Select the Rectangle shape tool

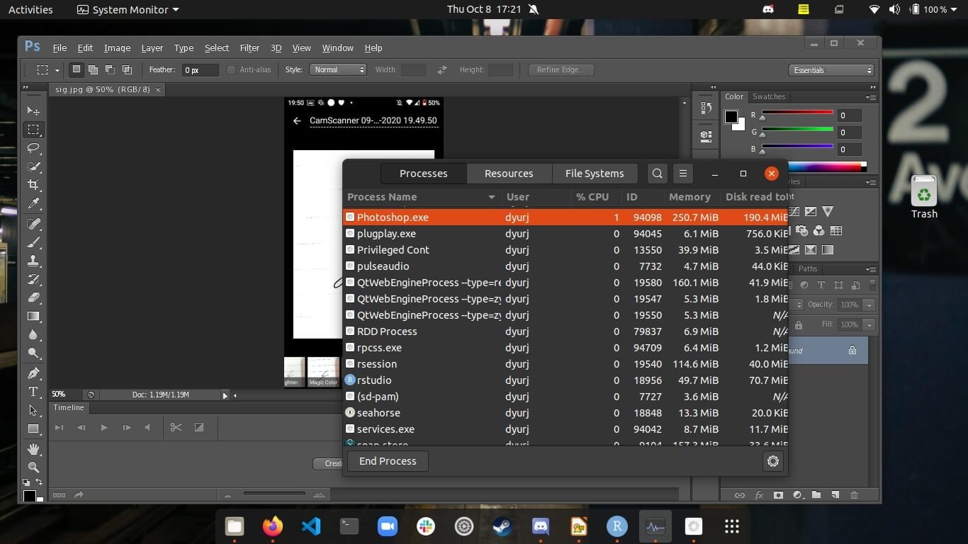tap(33, 429)
